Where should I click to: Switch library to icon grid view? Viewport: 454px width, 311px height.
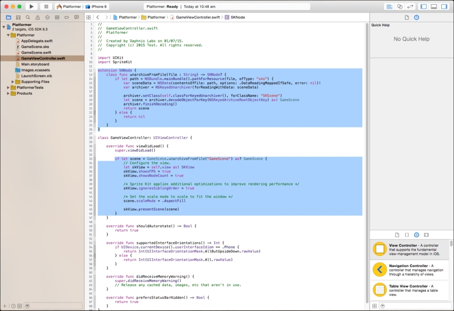[375, 306]
